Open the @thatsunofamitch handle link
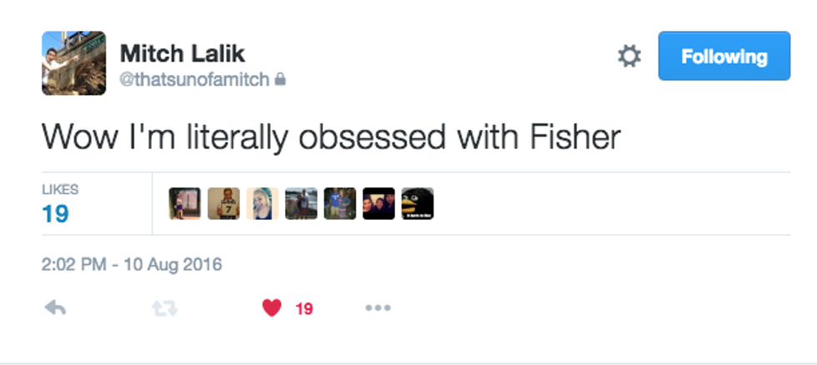Viewport: 817px width, 365px height. coord(195,80)
